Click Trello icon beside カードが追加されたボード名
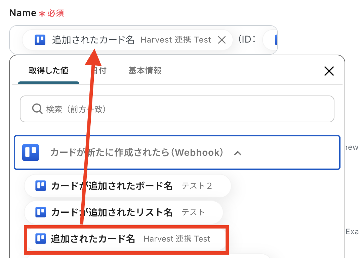Viewport: 359px width, 258px height. 41,186
